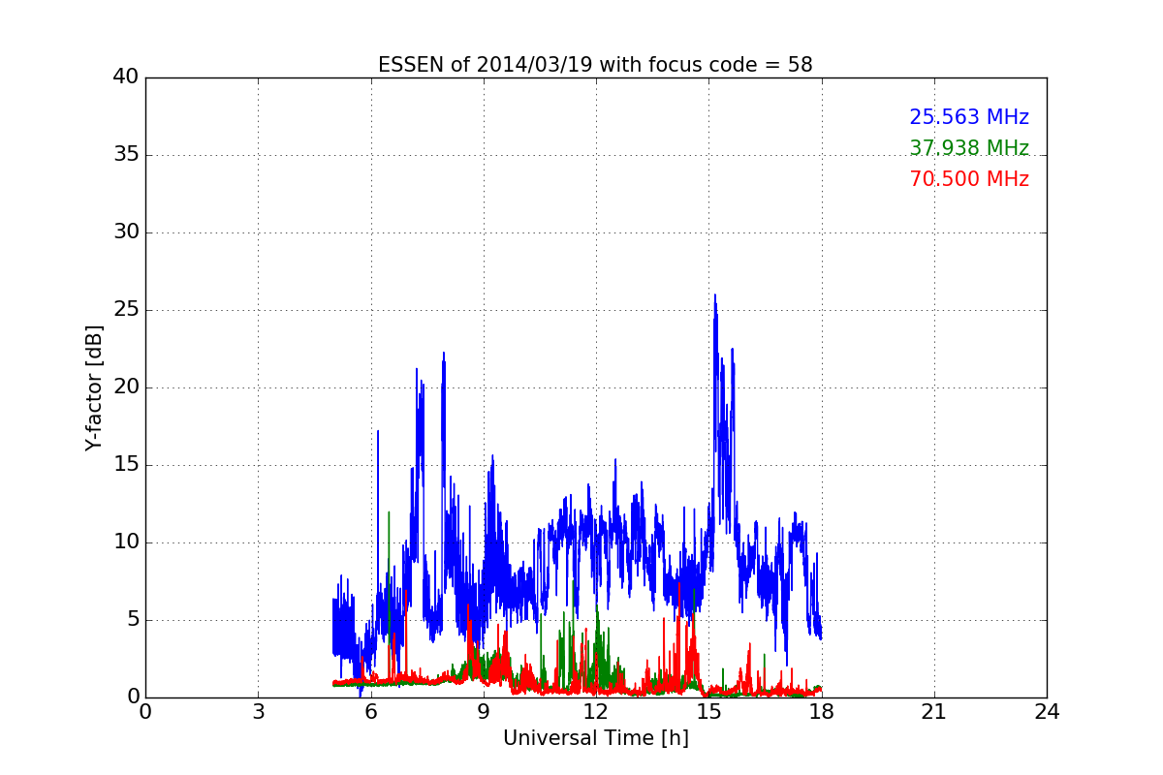Click x-axis tick label 15
1163x775 pixels.
(x=708, y=712)
